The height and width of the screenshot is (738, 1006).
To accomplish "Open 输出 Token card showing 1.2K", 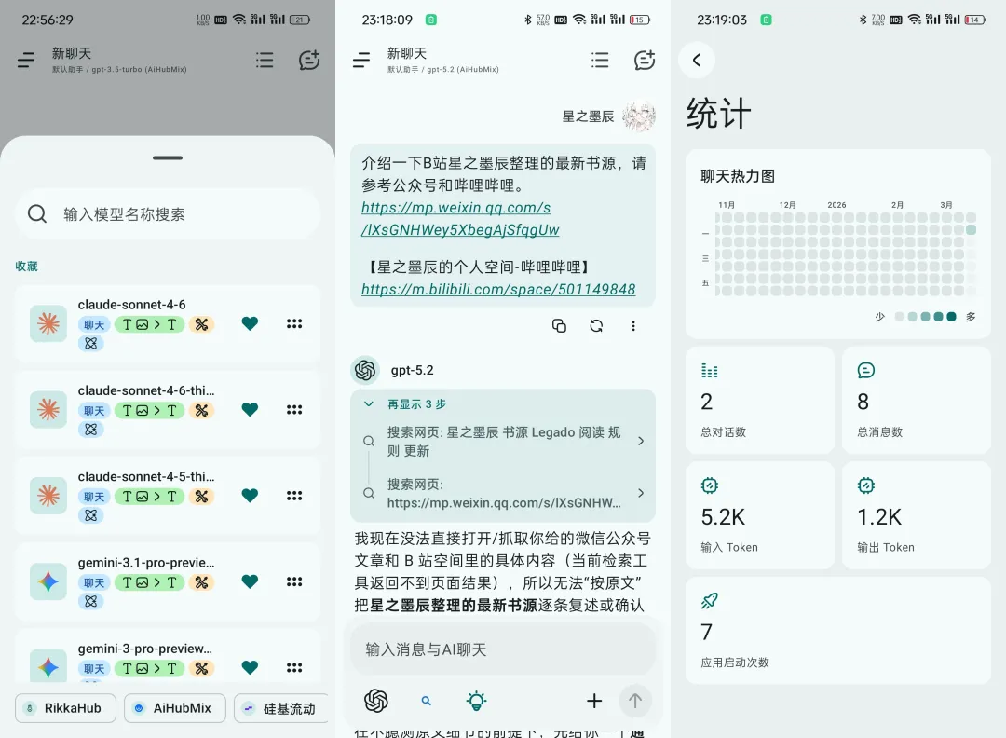I will 917,515.
